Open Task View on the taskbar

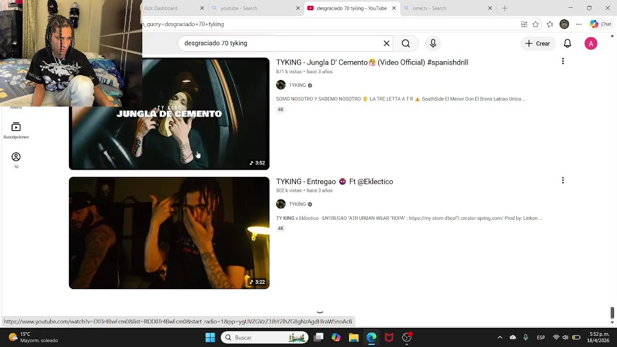(319, 337)
